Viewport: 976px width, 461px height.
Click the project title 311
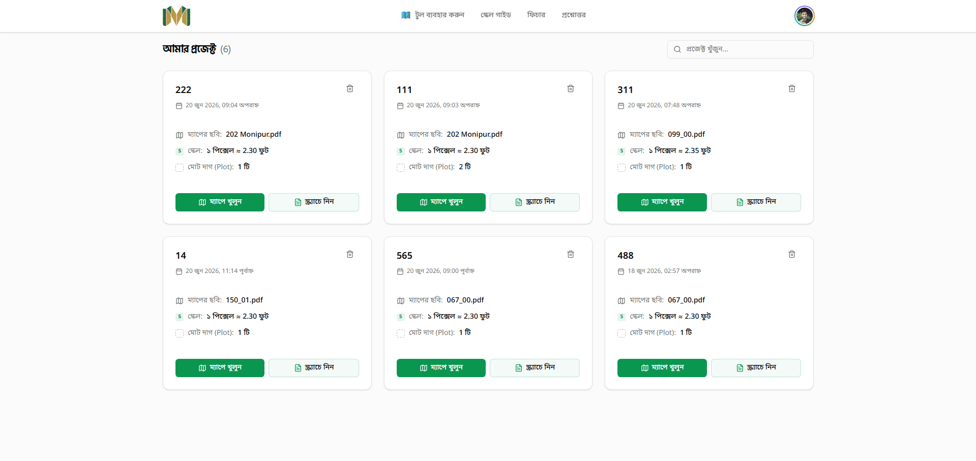(x=625, y=90)
